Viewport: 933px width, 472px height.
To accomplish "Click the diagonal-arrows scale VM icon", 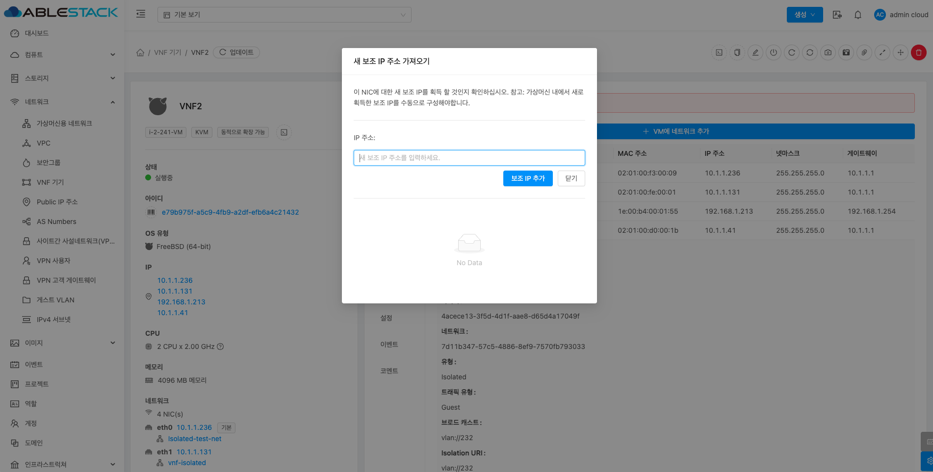I will [x=882, y=52].
